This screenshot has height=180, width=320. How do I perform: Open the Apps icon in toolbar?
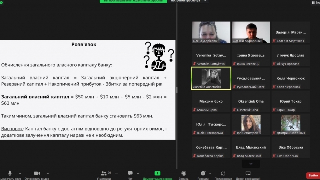coord(223,173)
